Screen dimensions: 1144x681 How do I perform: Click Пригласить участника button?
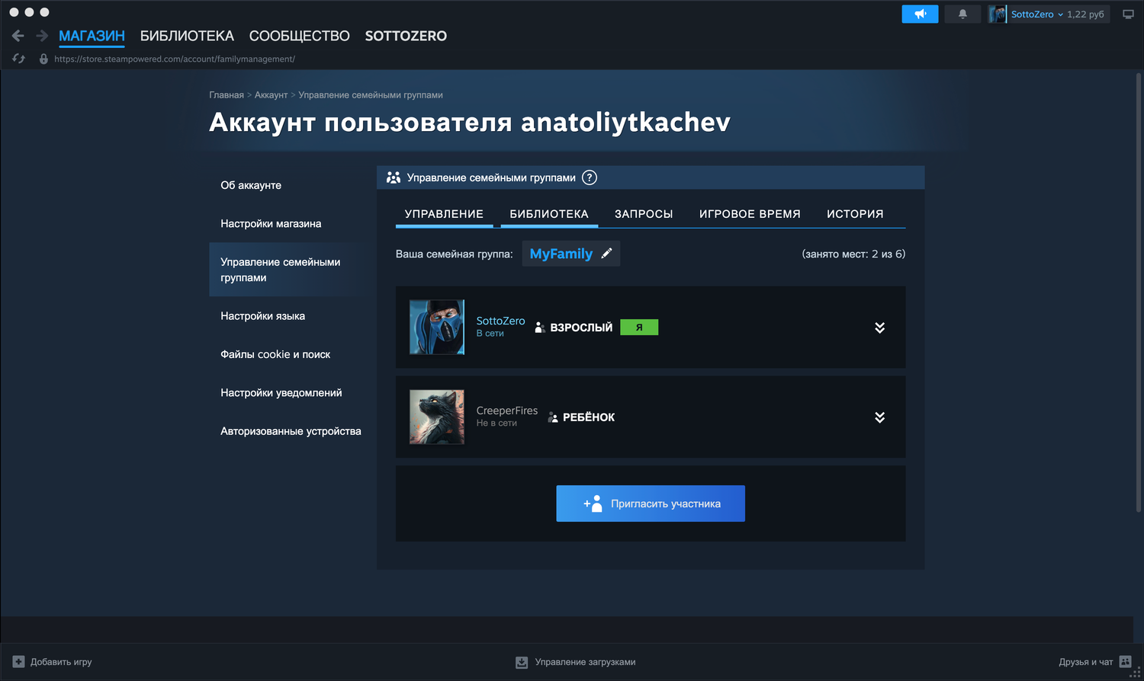pyautogui.click(x=651, y=504)
